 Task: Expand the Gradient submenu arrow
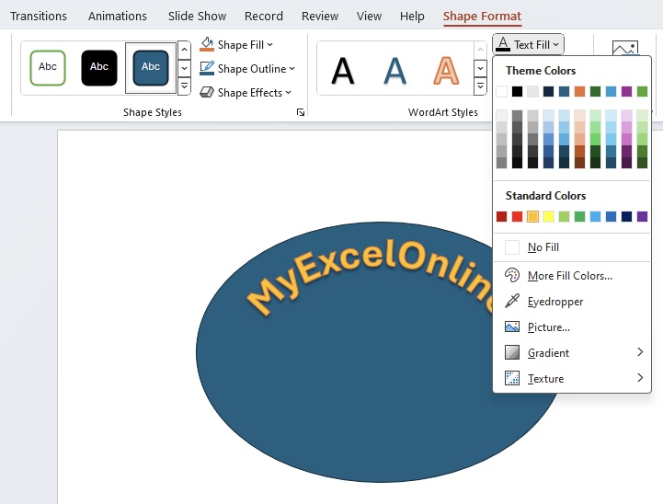coord(640,351)
